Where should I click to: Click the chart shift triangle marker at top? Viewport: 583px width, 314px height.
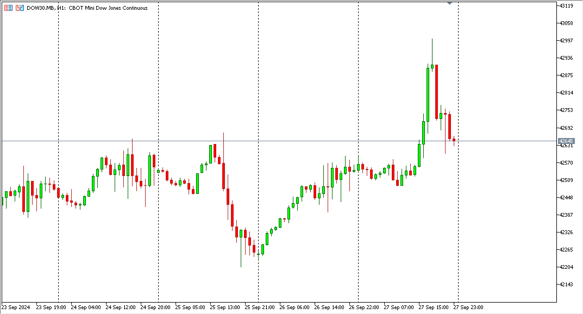point(449,3)
